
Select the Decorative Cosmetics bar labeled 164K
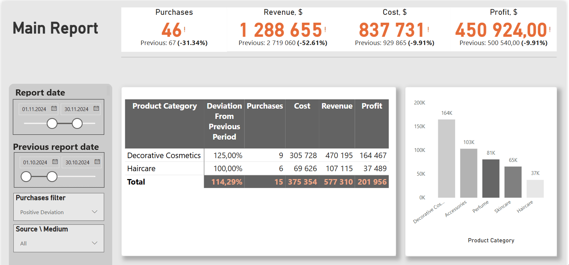point(447,158)
